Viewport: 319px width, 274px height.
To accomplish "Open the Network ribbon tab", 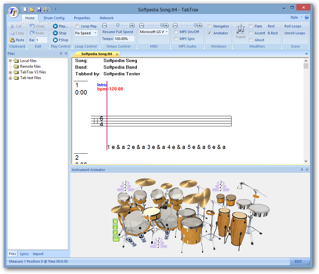I will [107, 18].
